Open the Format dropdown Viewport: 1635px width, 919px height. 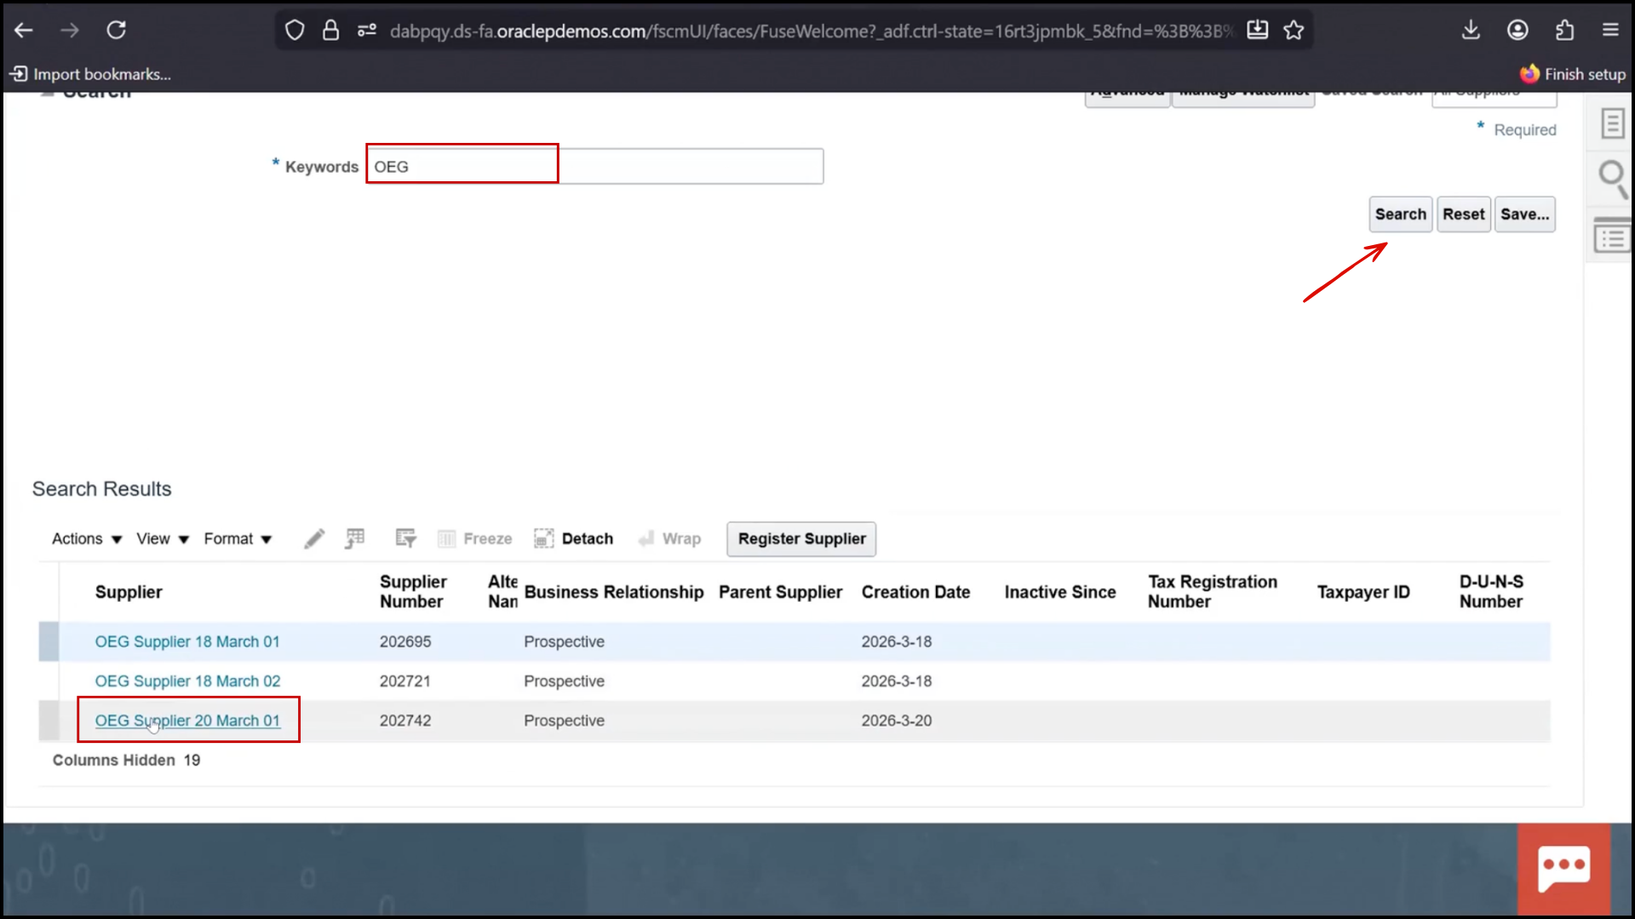236,538
